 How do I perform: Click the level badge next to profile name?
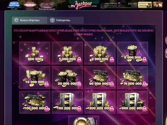point(102,5)
